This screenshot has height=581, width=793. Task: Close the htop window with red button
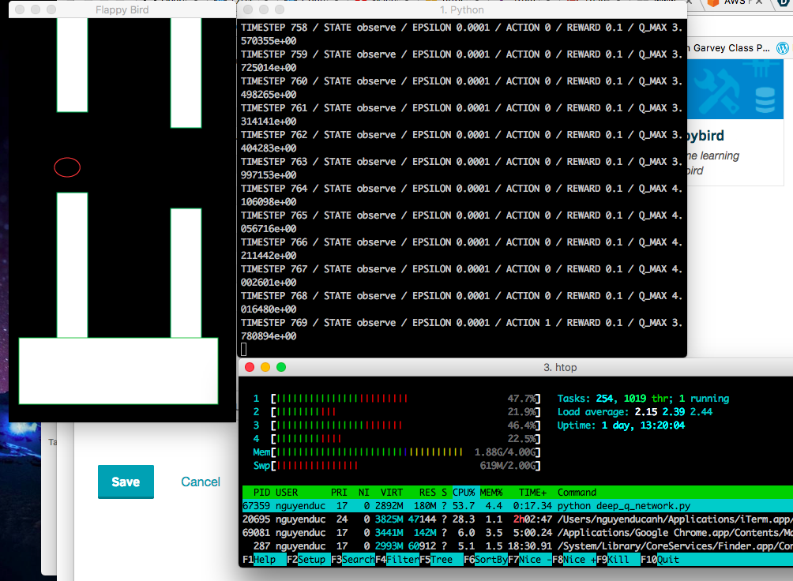point(250,367)
